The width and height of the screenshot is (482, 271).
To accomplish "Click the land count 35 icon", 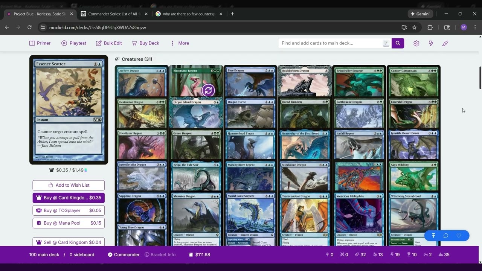I will 444,255.
